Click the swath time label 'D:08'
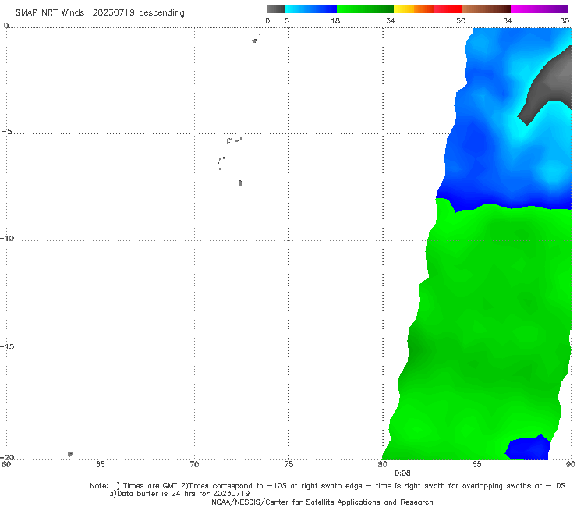The image size is (577, 507). click(x=402, y=473)
